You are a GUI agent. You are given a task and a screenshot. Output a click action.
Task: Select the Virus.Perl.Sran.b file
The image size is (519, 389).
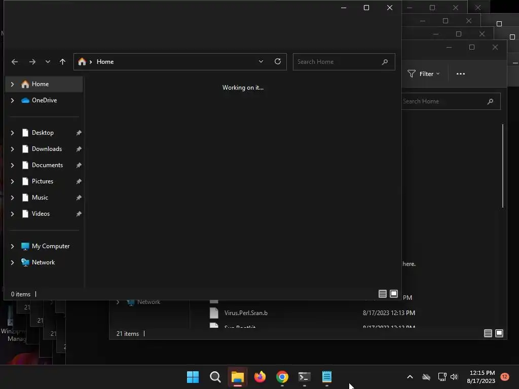pos(246,313)
